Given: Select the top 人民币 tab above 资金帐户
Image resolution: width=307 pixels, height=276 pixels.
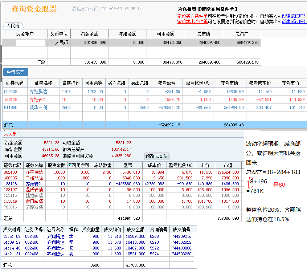Looking at the screenshot, I should click(13, 26).
